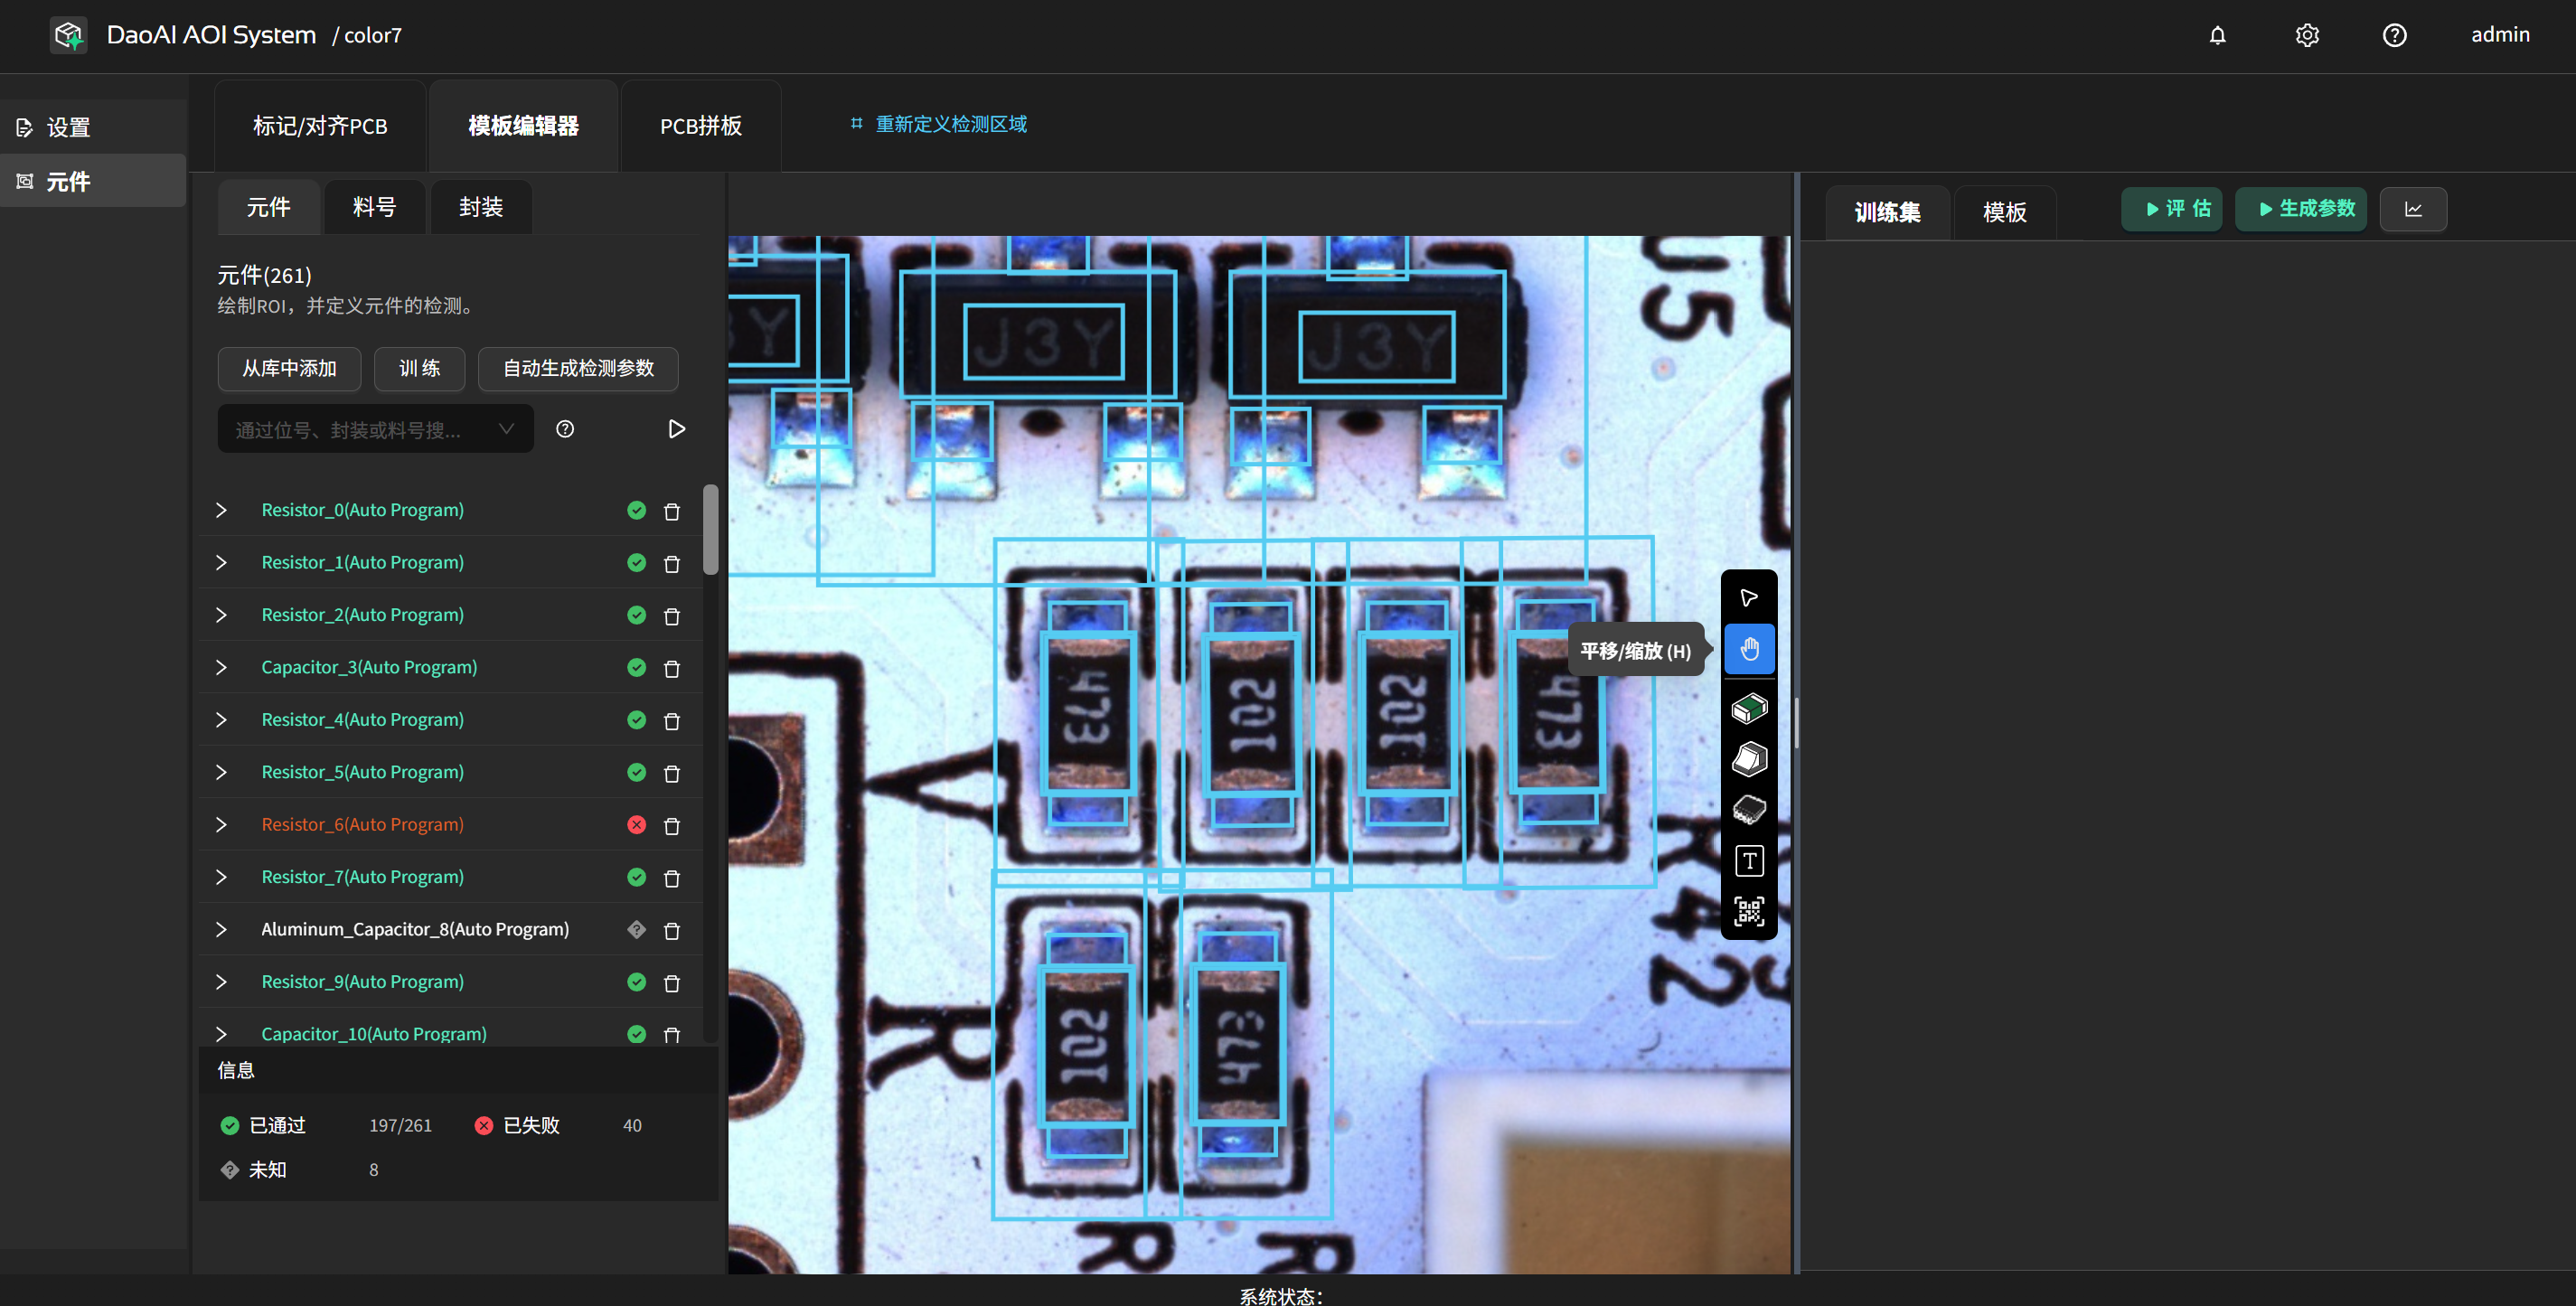The image size is (2576, 1306).
Task: Activate the pan/zoom hand tool
Action: point(1748,649)
